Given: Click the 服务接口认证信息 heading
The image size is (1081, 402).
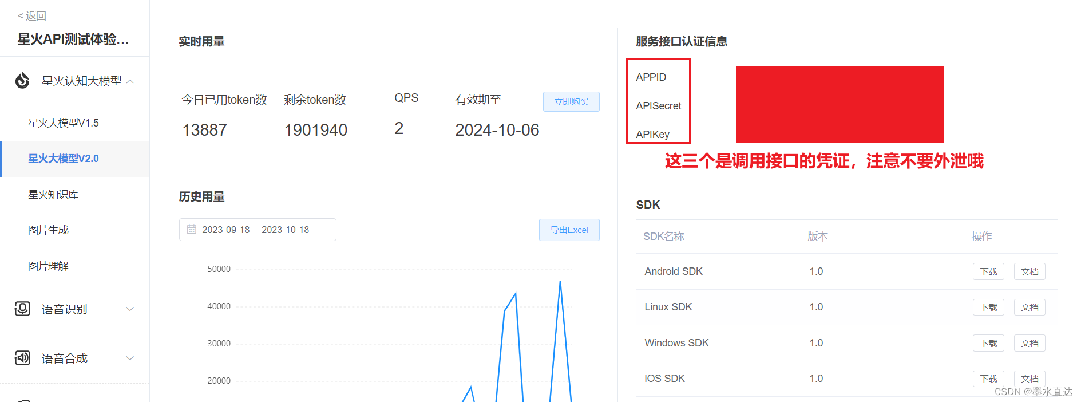Looking at the screenshot, I should click(x=682, y=41).
